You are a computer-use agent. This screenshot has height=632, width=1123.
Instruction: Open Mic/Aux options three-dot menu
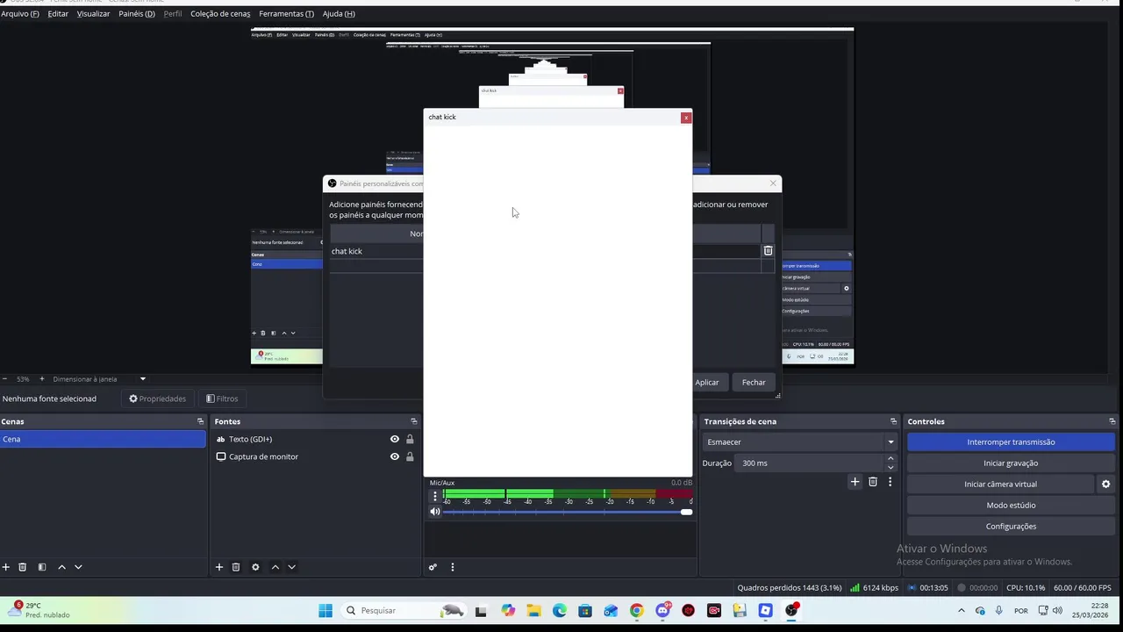point(435,496)
